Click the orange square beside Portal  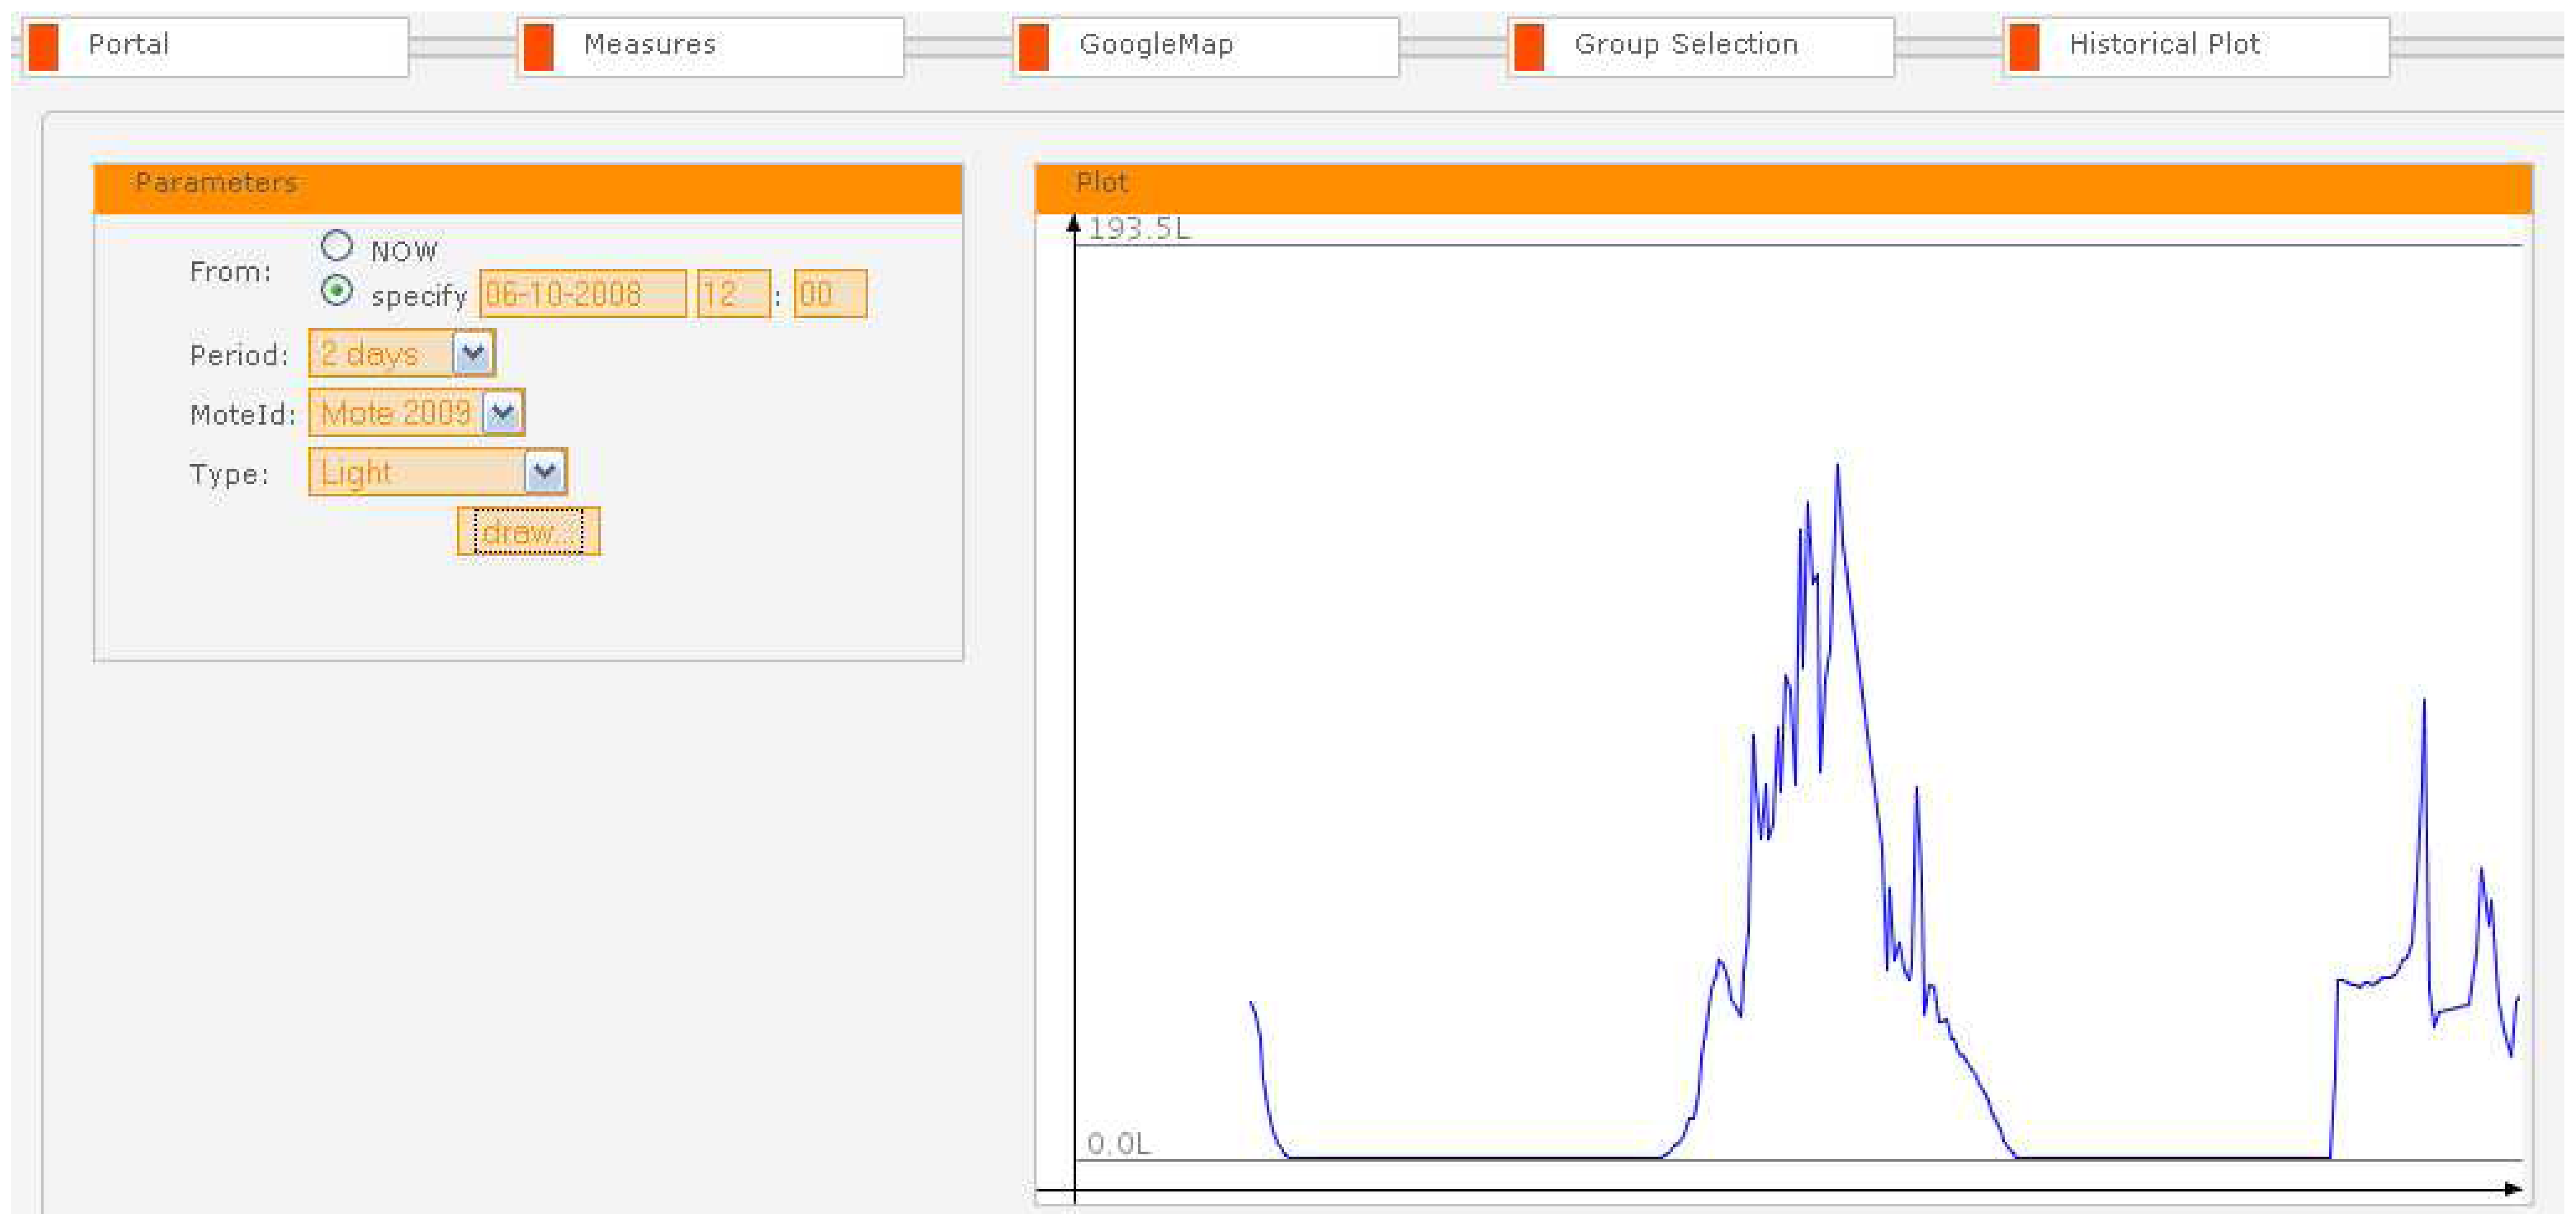coord(43,47)
